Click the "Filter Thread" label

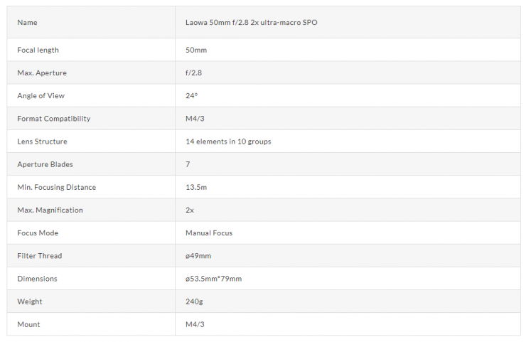pyautogui.click(x=41, y=256)
